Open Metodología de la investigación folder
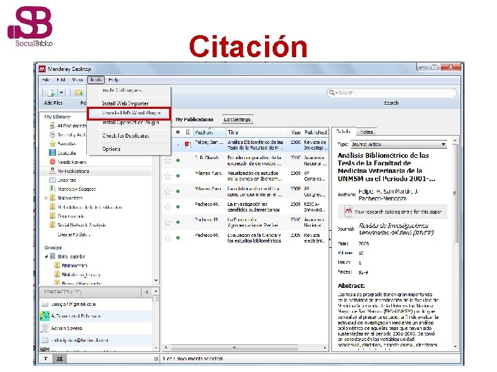 pyautogui.click(x=86, y=207)
